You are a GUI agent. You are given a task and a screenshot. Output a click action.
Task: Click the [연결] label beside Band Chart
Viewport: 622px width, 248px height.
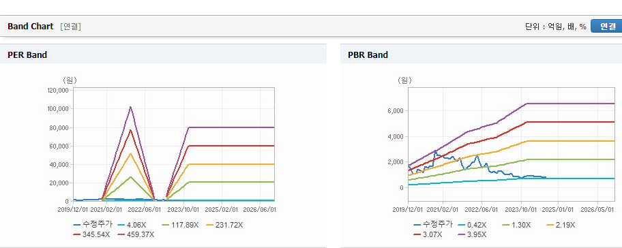tap(70, 27)
